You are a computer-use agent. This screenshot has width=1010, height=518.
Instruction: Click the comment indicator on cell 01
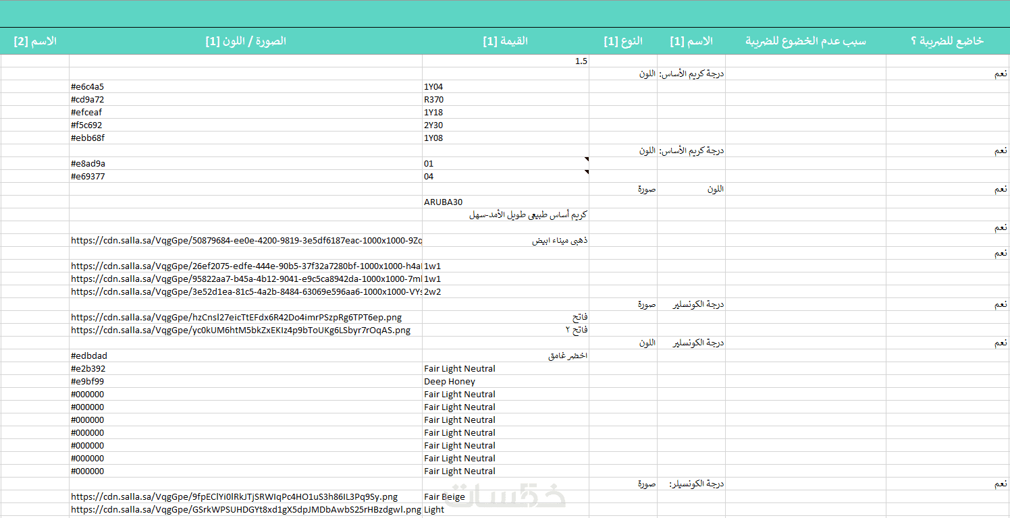click(x=586, y=159)
